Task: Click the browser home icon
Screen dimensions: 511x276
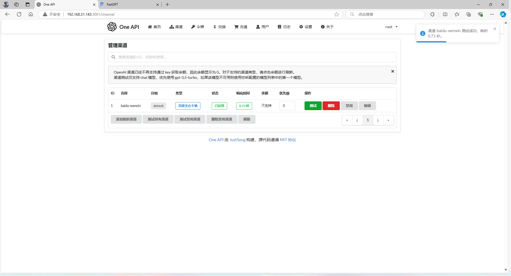Action: point(31,14)
